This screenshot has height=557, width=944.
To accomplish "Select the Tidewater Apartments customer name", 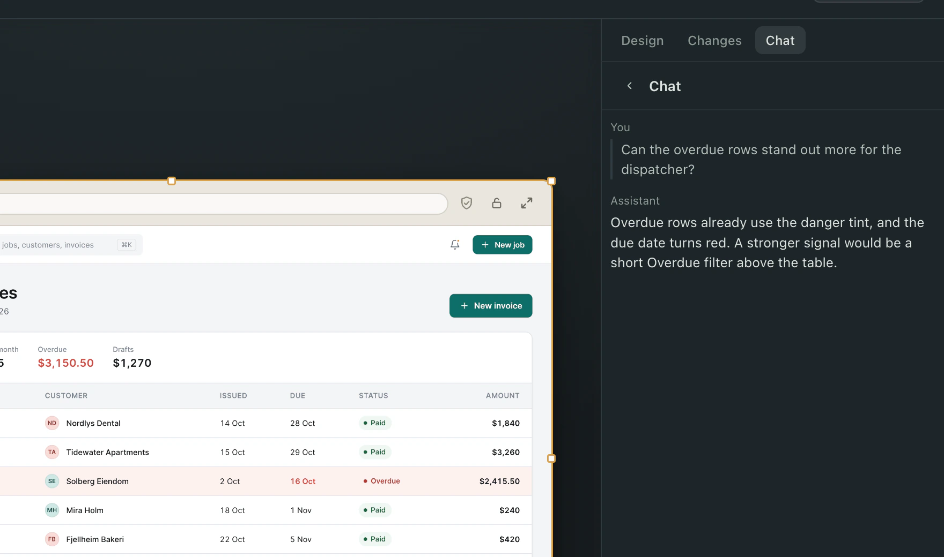I will 108,452.
